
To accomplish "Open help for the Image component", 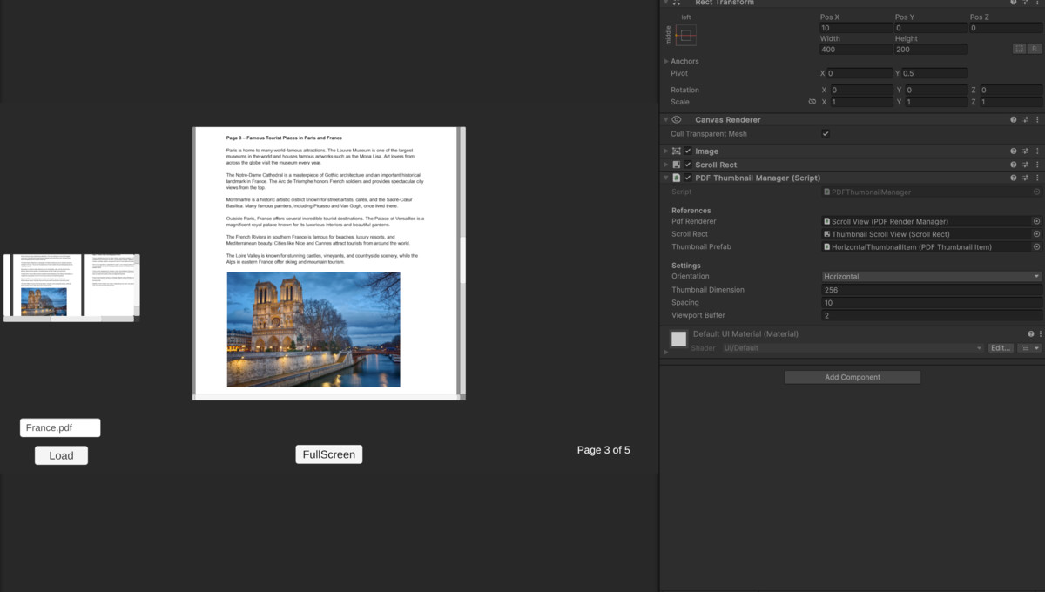I will point(1014,151).
